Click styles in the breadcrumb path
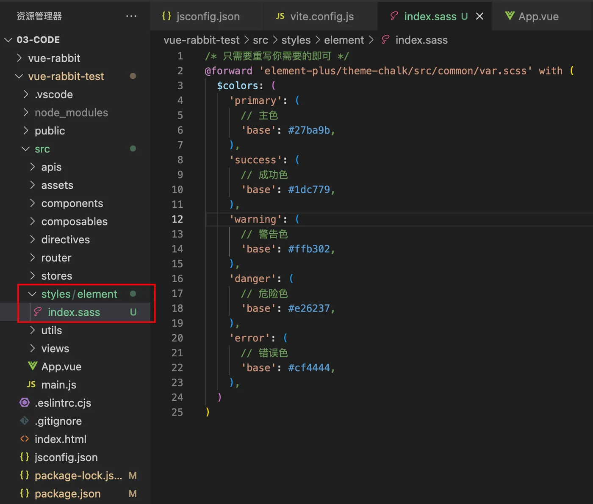 click(x=296, y=40)
